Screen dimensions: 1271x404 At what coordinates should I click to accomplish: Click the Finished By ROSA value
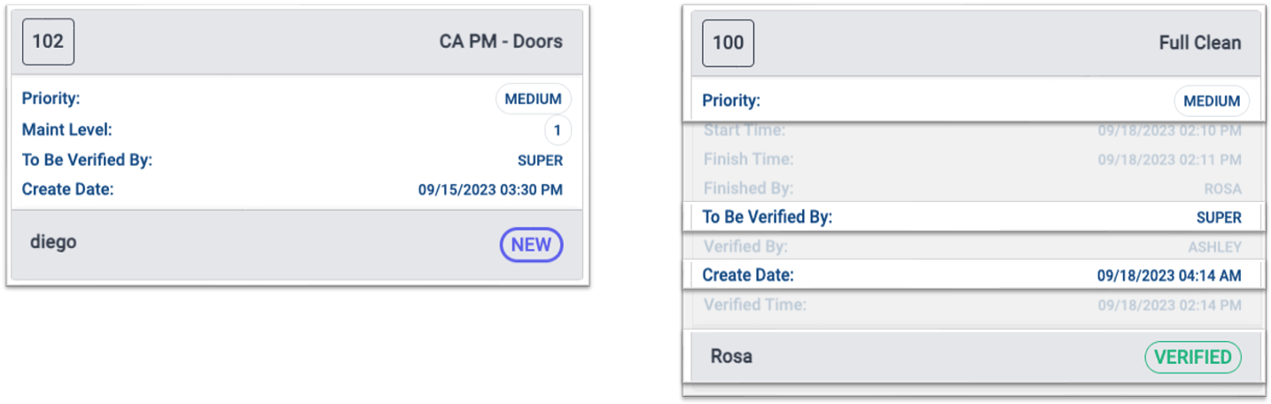[1222, 189]
